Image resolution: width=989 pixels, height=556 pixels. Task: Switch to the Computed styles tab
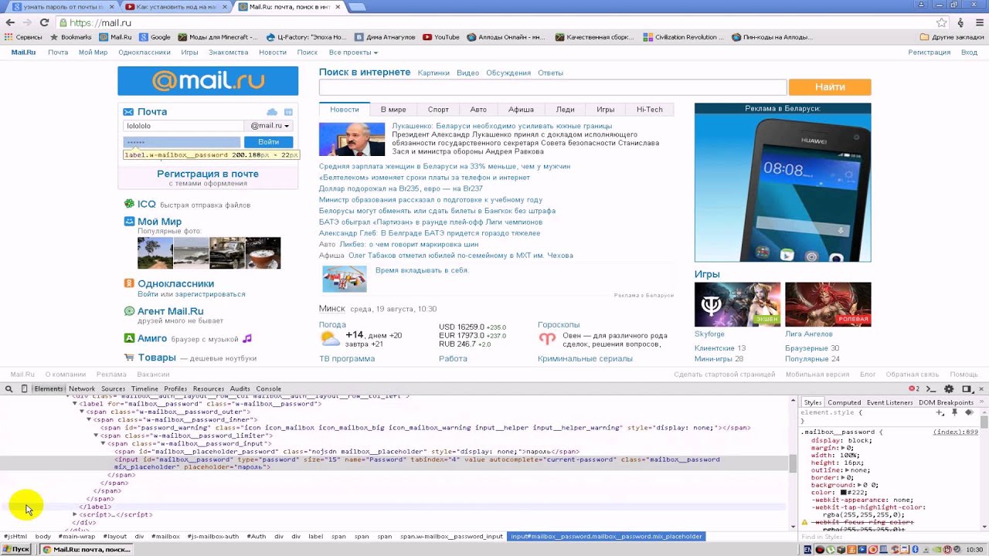(845, 402)
